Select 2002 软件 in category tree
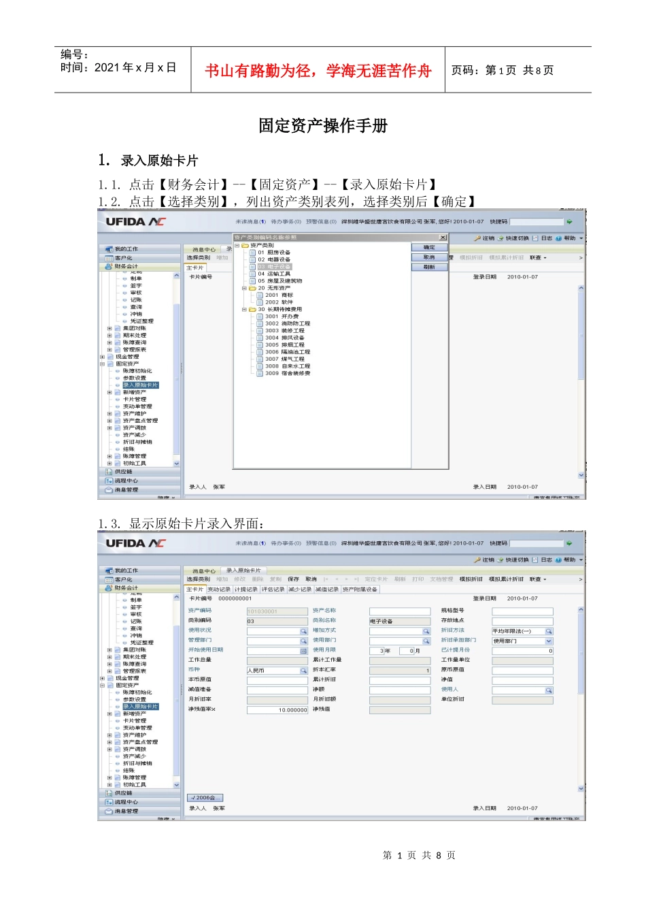646x915 pixels. click(x=279, y=302)
